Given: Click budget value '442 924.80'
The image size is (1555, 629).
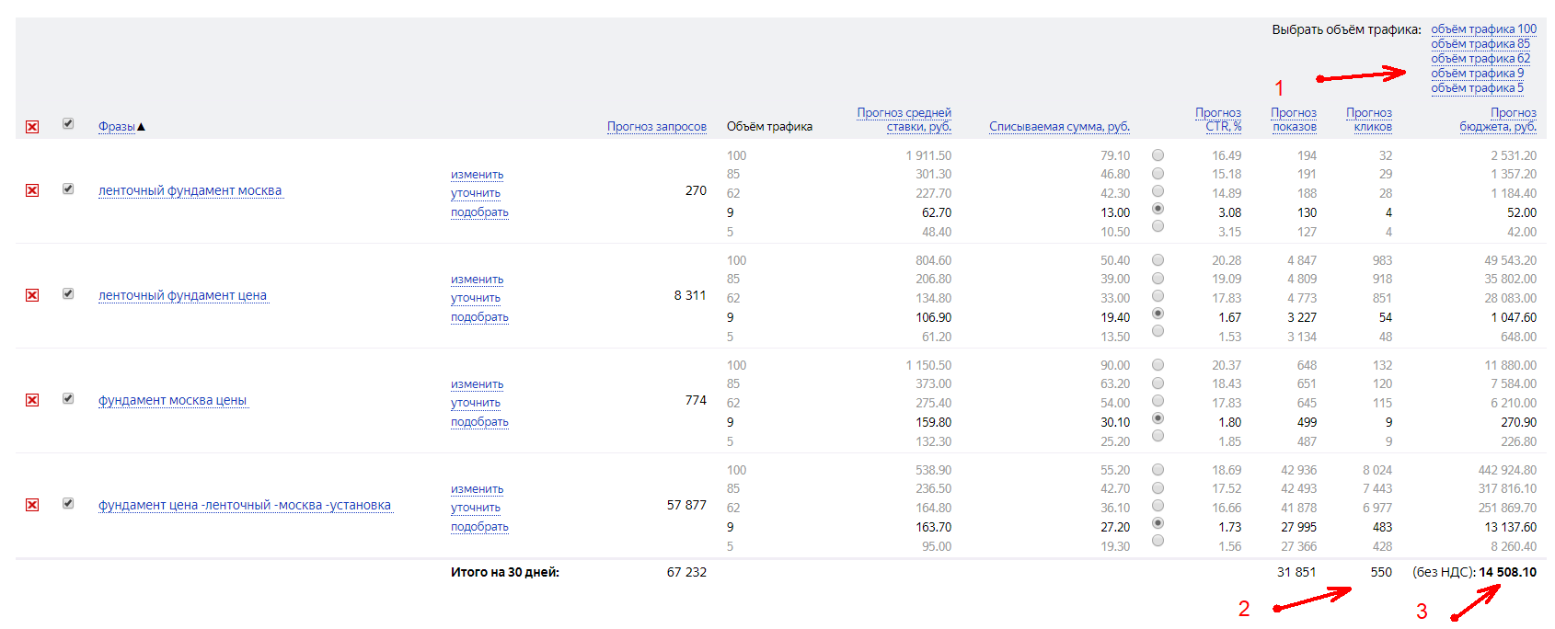Looking at the screenshot, I should pyautogui.click(x=1507, y=470).
